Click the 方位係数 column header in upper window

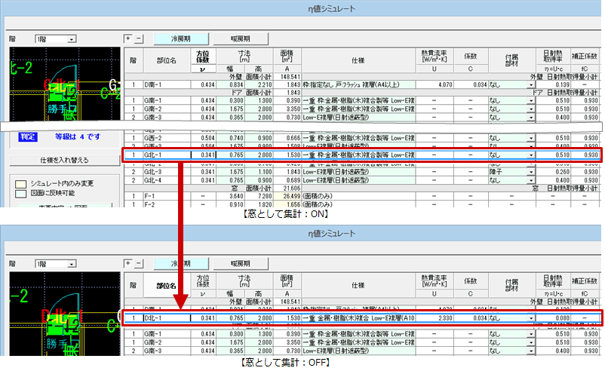[x=203, y=57]
